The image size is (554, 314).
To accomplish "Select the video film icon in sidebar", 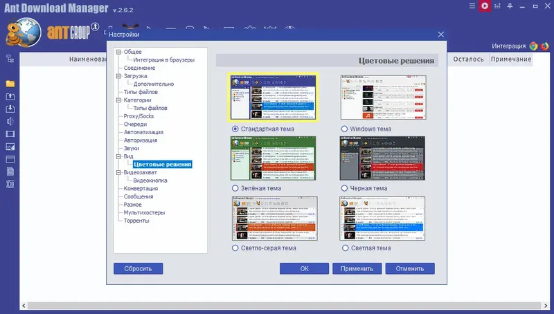I will 10,134.
